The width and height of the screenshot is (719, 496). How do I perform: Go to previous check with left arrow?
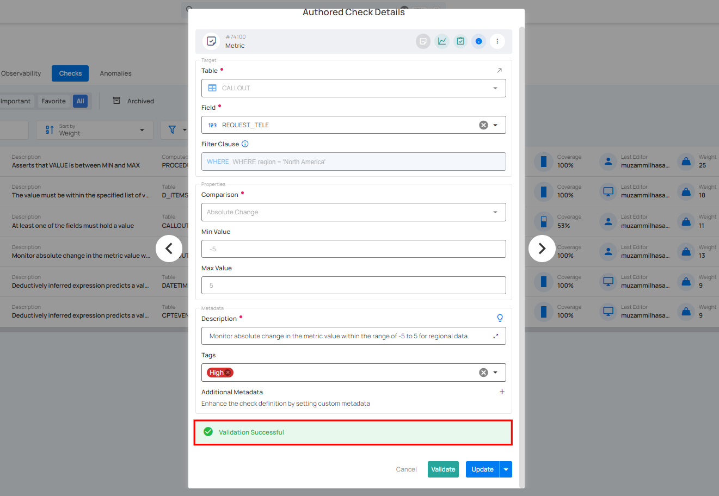click(169, 249)
